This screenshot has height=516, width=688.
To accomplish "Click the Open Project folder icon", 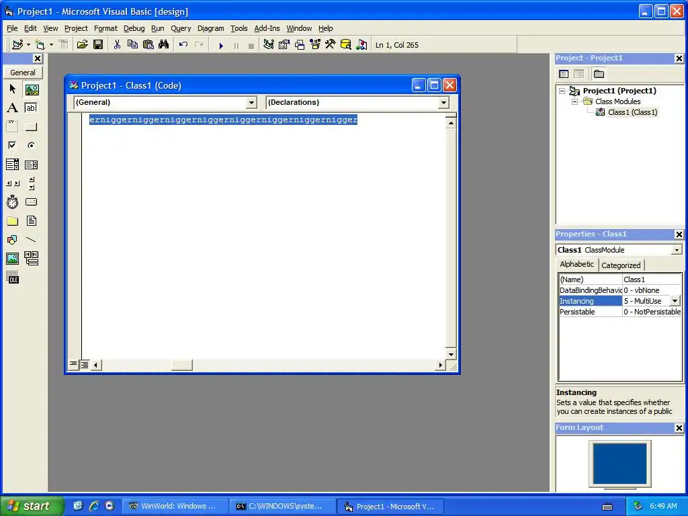I will [x=82, y=44].
